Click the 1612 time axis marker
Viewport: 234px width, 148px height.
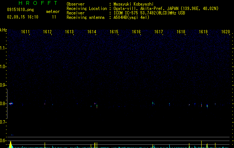(x=47, y=32)
